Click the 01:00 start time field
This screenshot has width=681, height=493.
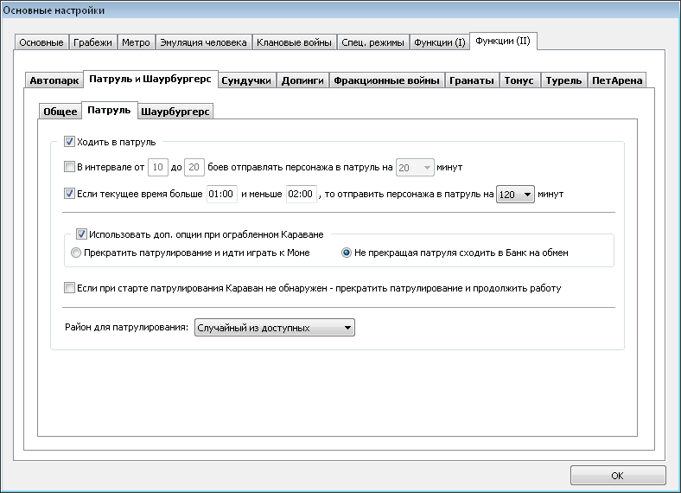pos(221,194)
